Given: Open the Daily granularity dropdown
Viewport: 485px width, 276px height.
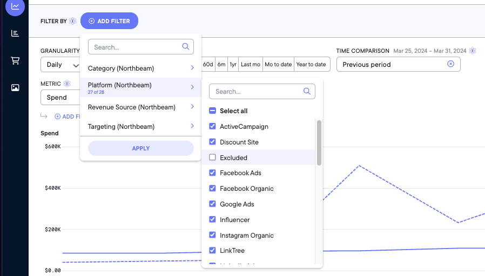Looking at the screenshot, I should 60,65.
